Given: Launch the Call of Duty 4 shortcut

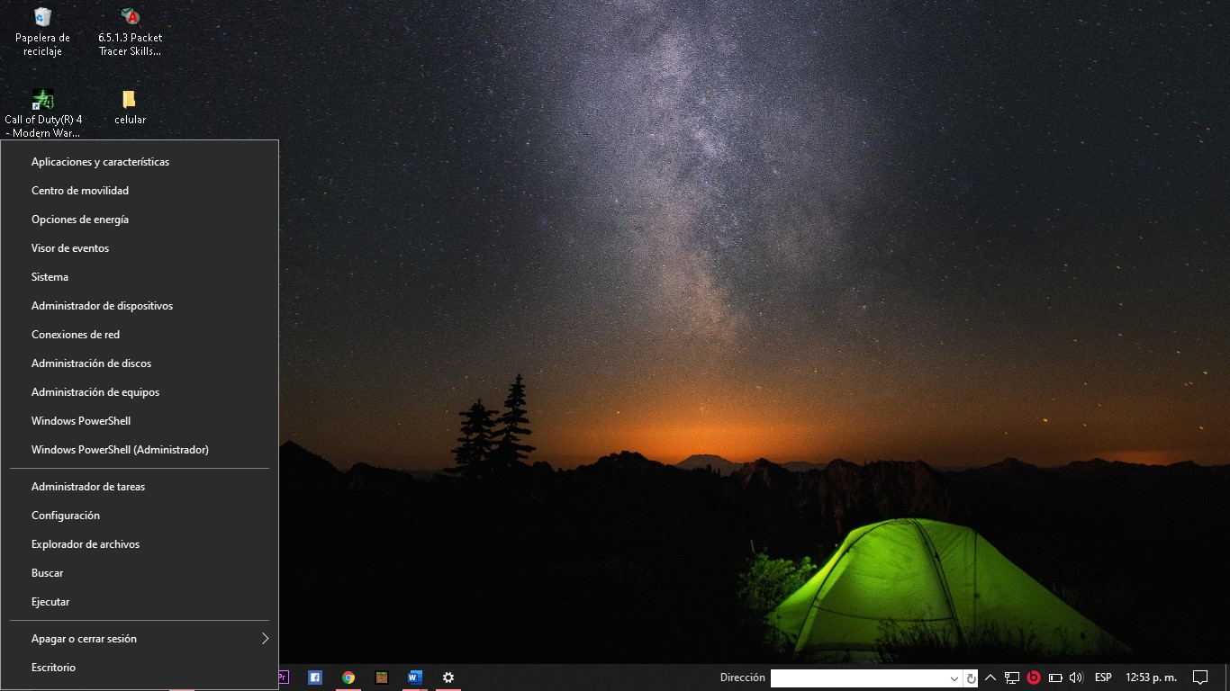Looking at the screenshot, I should coord(42,99).
